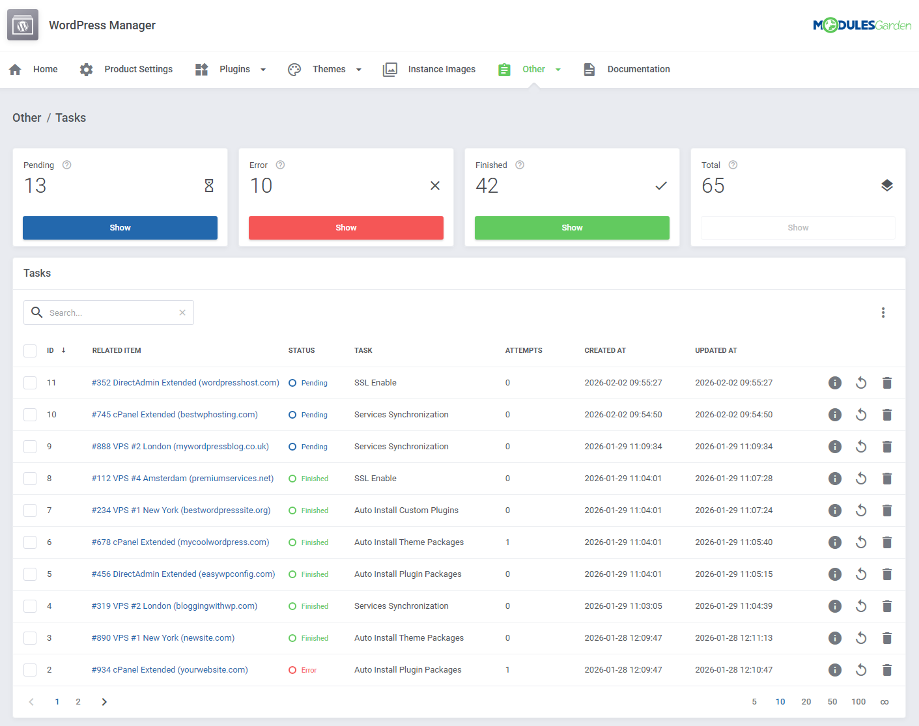The width and height of the screenshot is (919, 726).
Task: Click the Pending hourglass icon
Action: click(208, 186)
